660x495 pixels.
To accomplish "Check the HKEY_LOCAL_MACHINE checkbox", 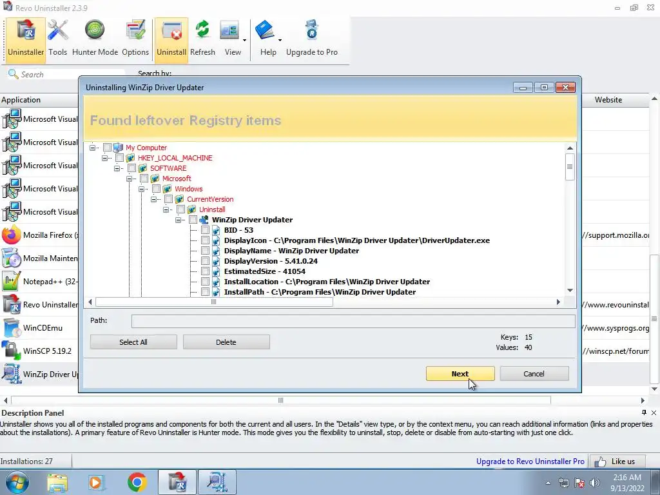I will click(119, 158).
